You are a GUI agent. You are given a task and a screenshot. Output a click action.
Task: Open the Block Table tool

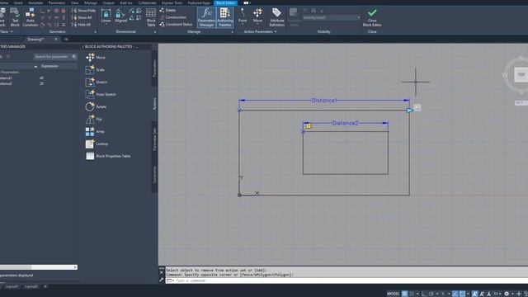pyautogui.click(x=151, y=17)
